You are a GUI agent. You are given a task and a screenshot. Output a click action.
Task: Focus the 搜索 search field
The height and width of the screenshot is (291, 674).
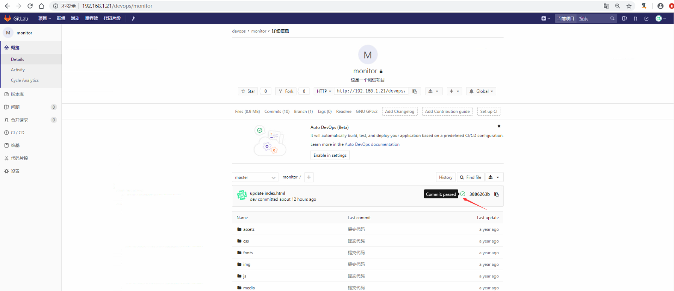coord(597,18)
